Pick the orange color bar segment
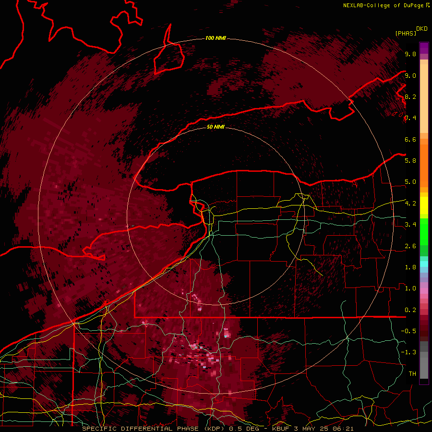This screenshot has width=432, height=432. tap(424, 165)
